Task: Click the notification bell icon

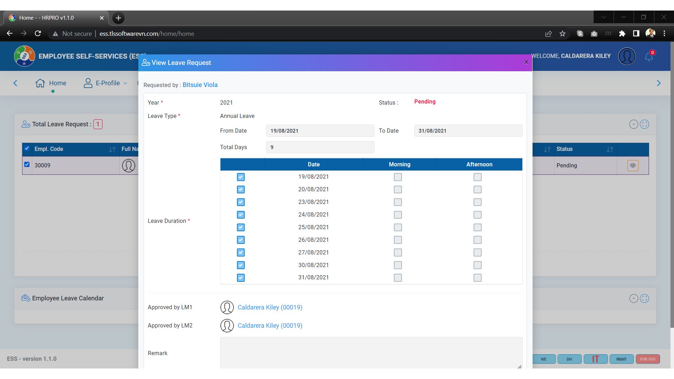Action: click(648, 57)
